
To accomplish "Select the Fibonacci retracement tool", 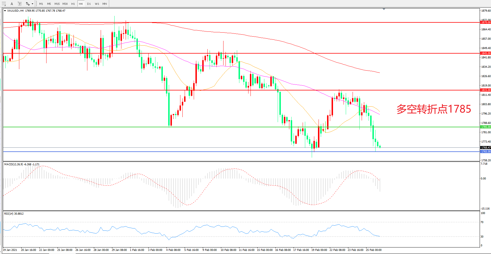I will (4, 4).
